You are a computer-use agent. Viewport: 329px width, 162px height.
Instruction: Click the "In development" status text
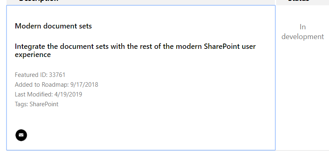coord(303,32)
